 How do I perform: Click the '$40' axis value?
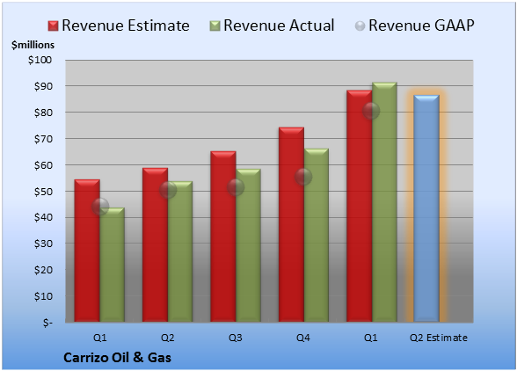pyautogui.click(x=43, y=218)
